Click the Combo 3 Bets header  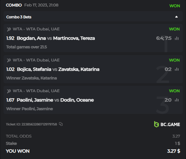[x=93, y=16]
